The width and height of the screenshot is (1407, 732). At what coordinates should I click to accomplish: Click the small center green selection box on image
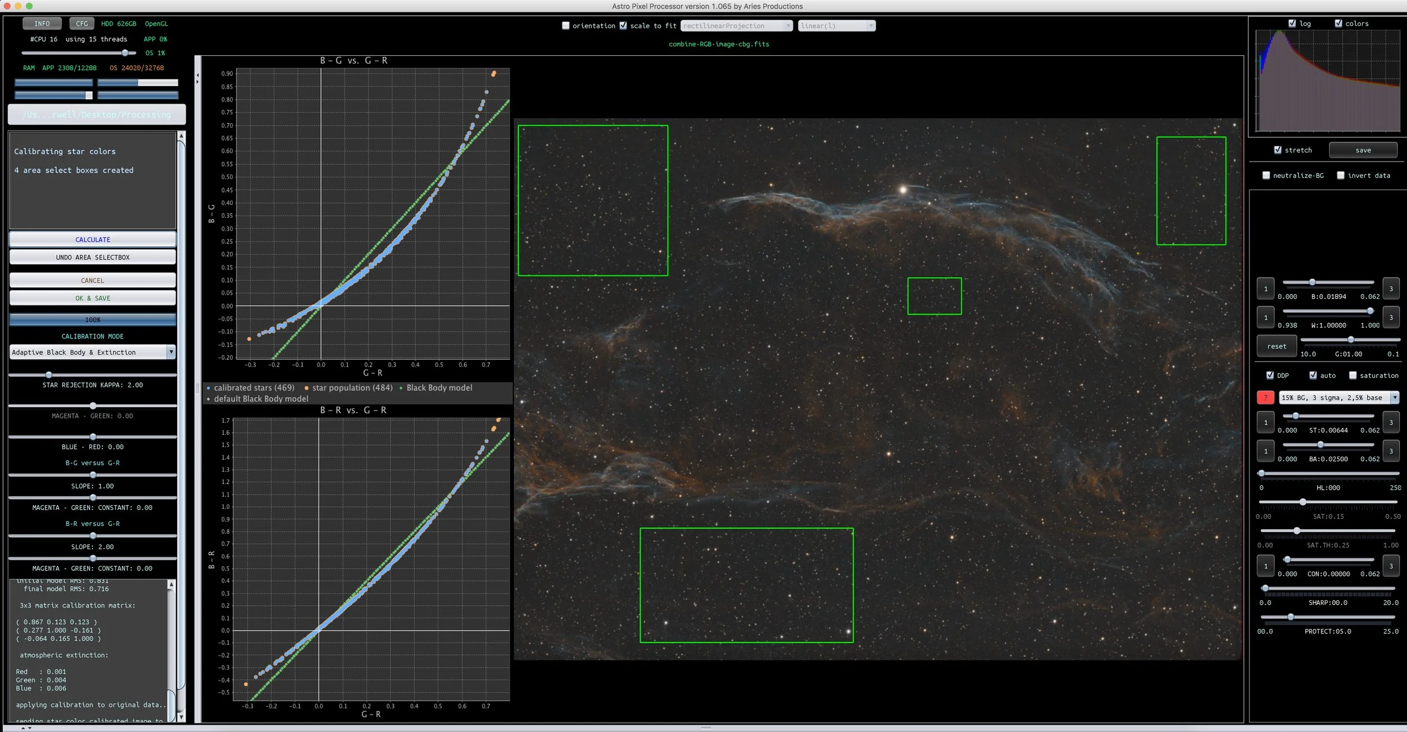[934, 296]
